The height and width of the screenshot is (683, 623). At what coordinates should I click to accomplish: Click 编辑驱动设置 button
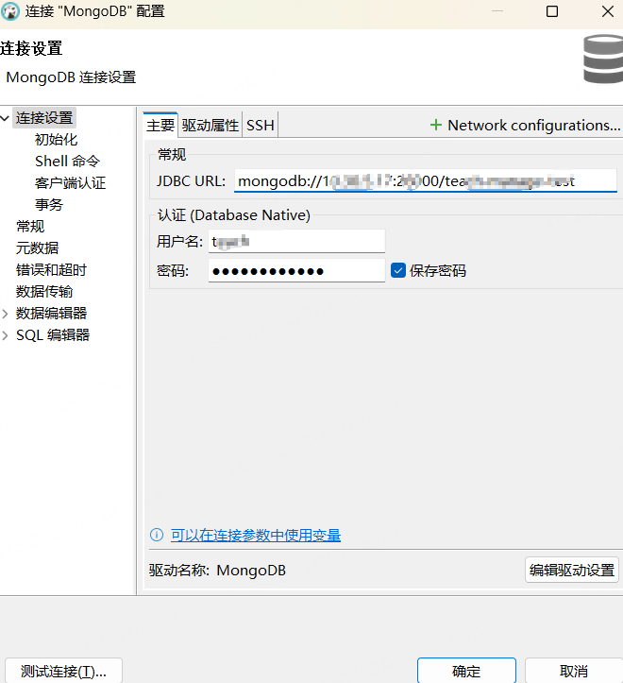(572, 570)
